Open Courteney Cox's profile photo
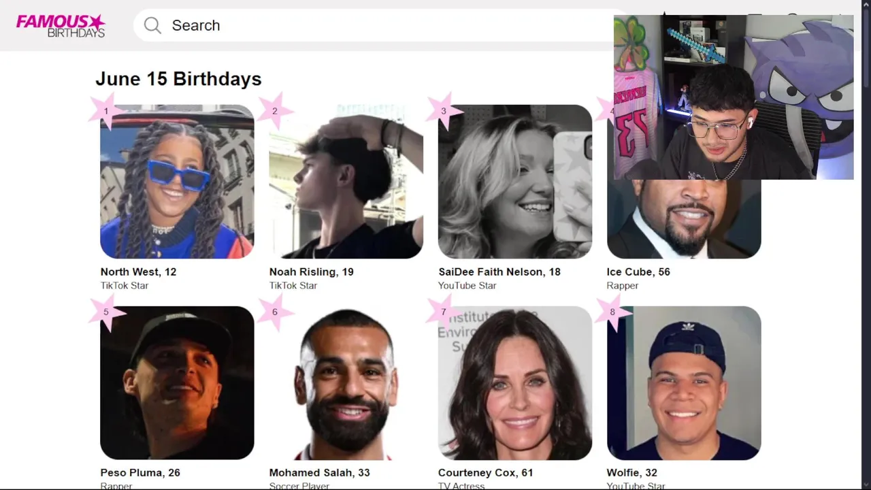 514,383
